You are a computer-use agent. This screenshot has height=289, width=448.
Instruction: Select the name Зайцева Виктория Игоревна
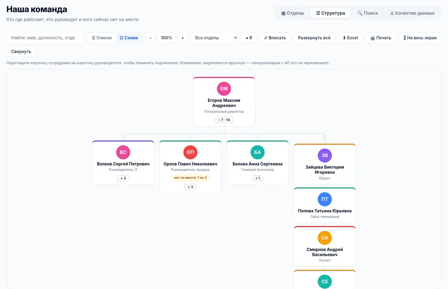[325, 170]
